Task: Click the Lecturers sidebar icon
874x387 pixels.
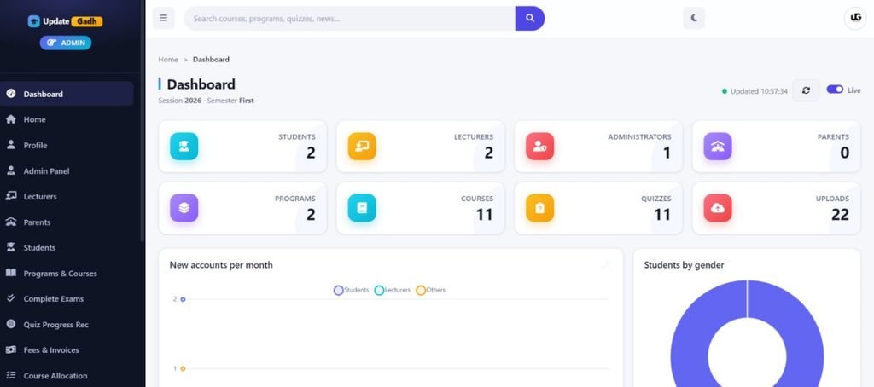Action: tap(10, 196)
